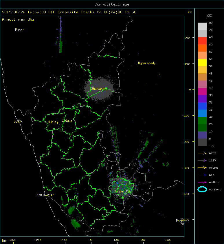Click the vertical radar streak beside Pune
This screenshot has height=244, width=224.
(60, 34)
